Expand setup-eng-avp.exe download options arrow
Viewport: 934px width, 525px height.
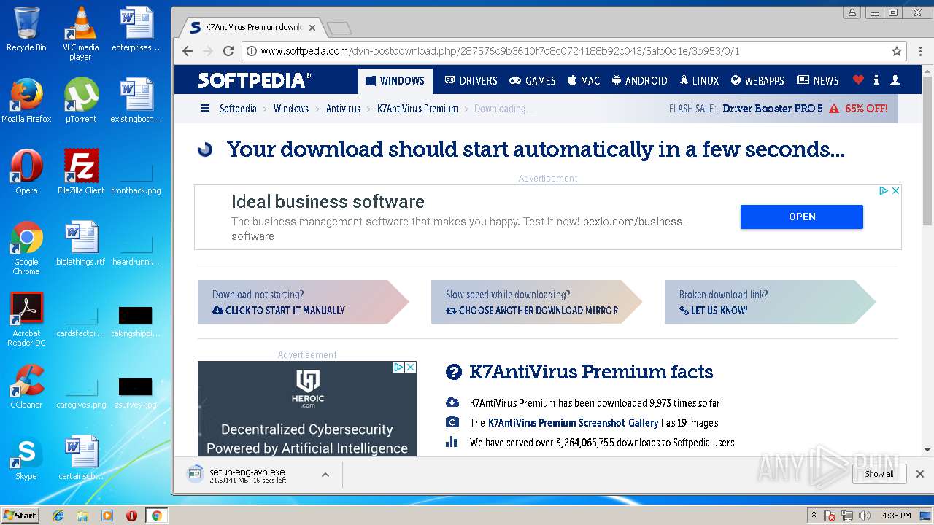tap(325, 475)
